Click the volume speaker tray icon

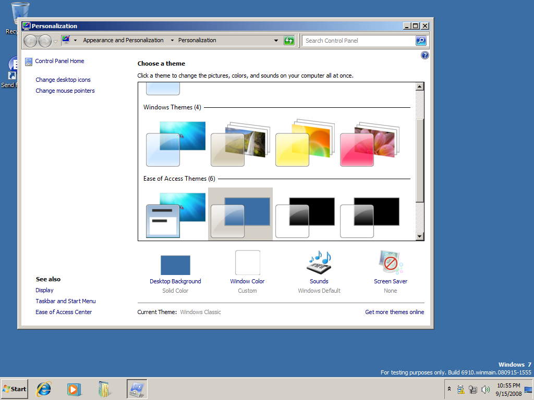tap(486, 389)
